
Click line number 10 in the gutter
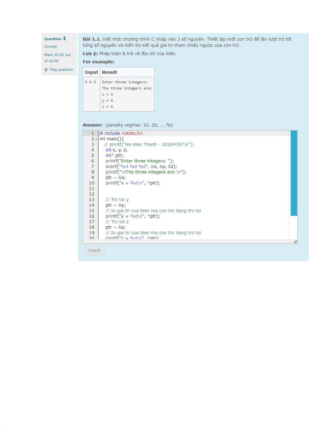click(92, 183)
